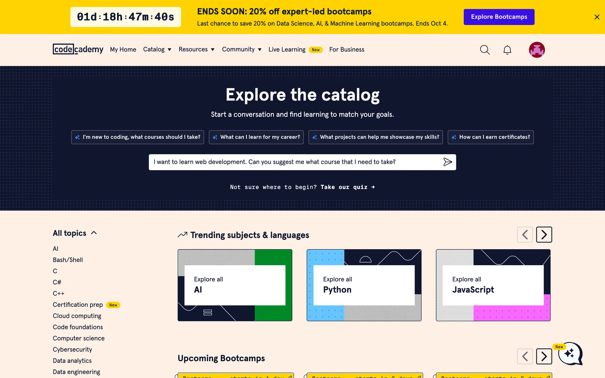Open the AI assistant chat bubble
Screen dimensions: 605x378
tap(570, 354)
